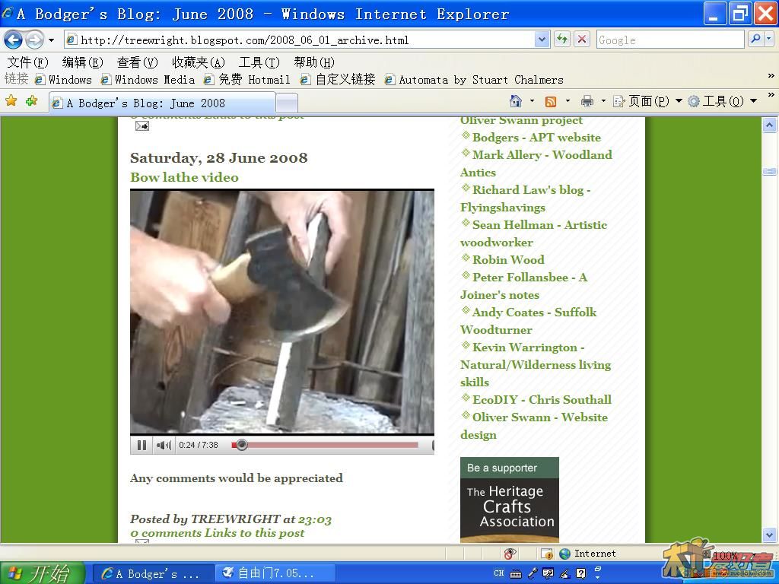Click the Home icon in command bar

516,101
